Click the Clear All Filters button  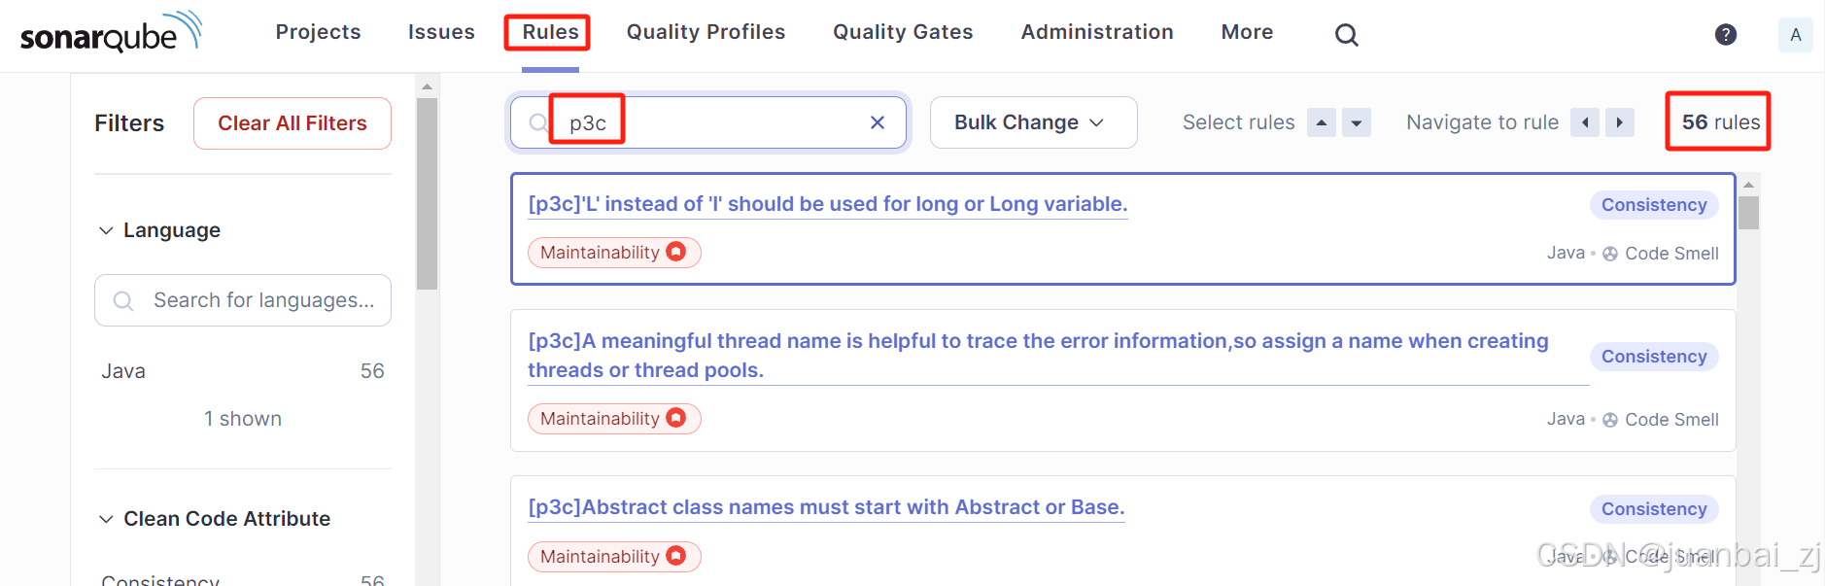292,122
